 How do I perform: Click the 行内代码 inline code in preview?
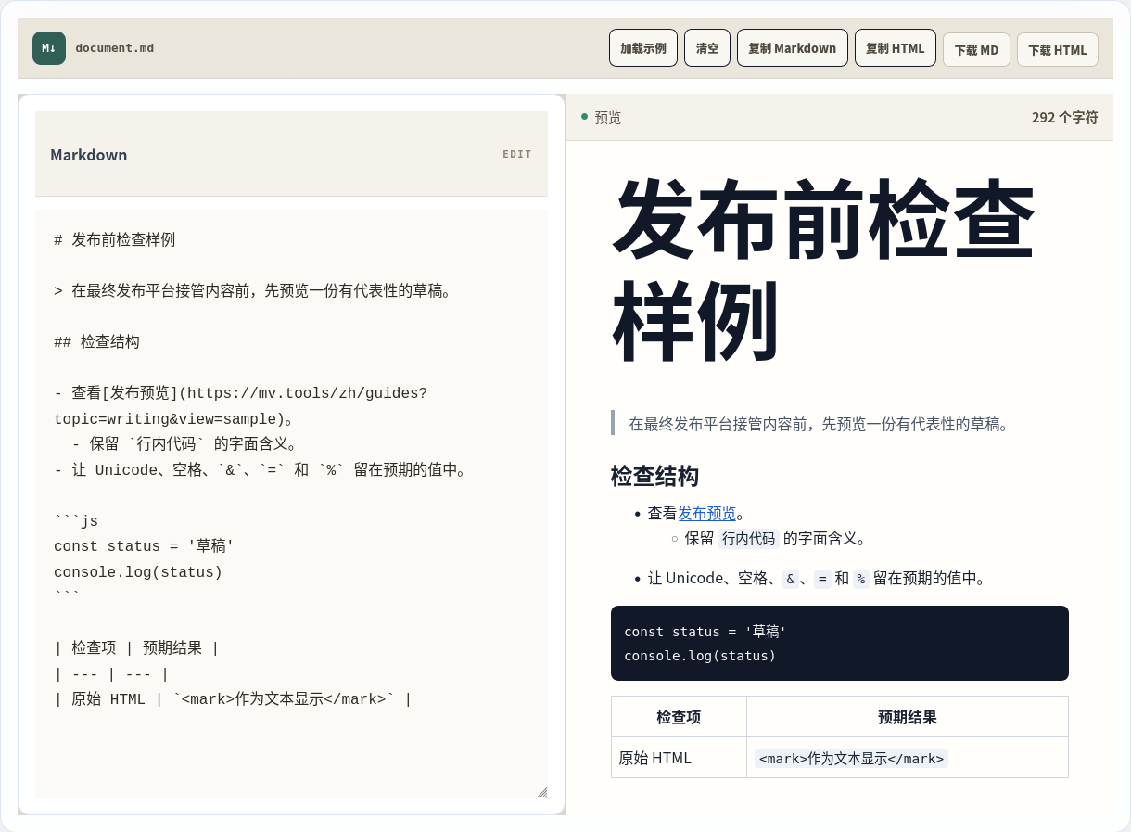tap(748, 539)
